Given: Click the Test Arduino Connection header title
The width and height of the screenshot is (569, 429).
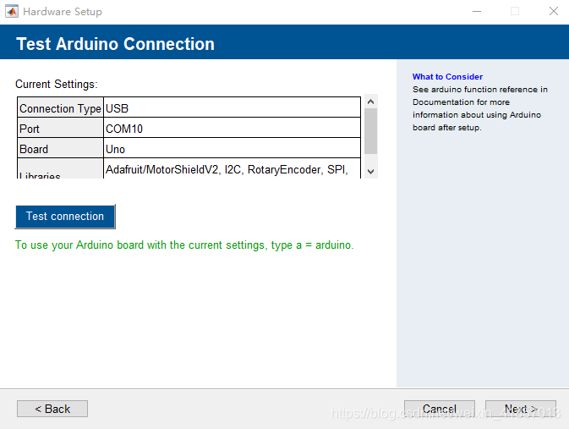Looking at the screenshot, I should 115,44.
